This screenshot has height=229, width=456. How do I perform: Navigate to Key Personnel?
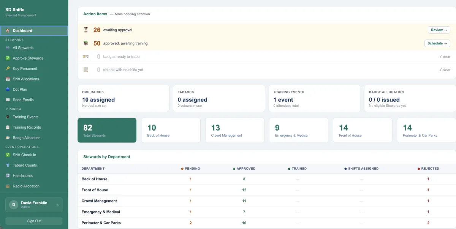point(34,69)
